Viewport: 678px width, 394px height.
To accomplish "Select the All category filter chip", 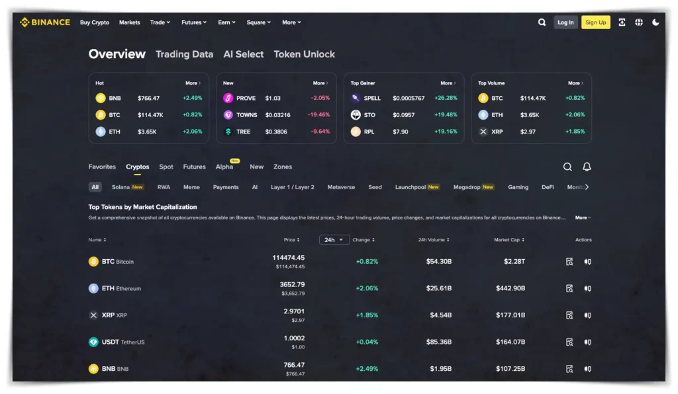I will (x=95, y=187).
